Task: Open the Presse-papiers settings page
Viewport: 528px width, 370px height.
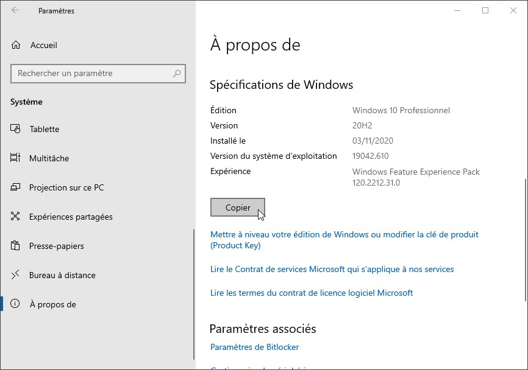Action: [x=56, y=246]
